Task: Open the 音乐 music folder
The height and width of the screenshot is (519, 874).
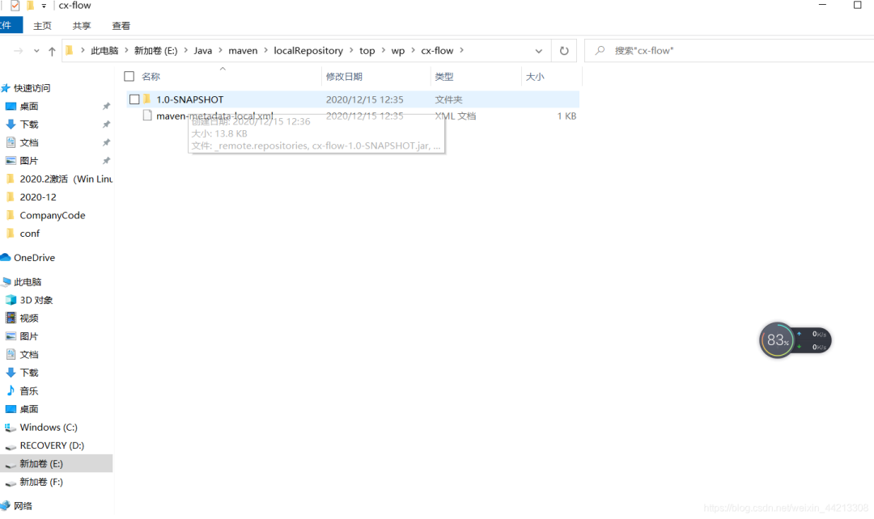Action: pyautogui.click(x=29, y=391)
